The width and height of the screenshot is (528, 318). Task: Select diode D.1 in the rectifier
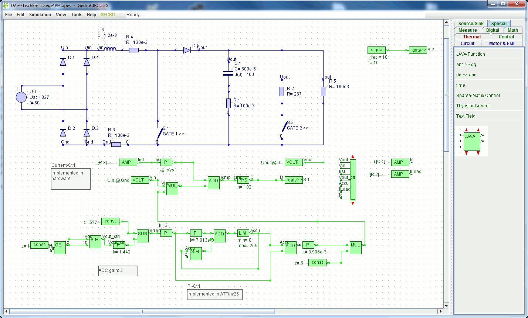(63, 62)
